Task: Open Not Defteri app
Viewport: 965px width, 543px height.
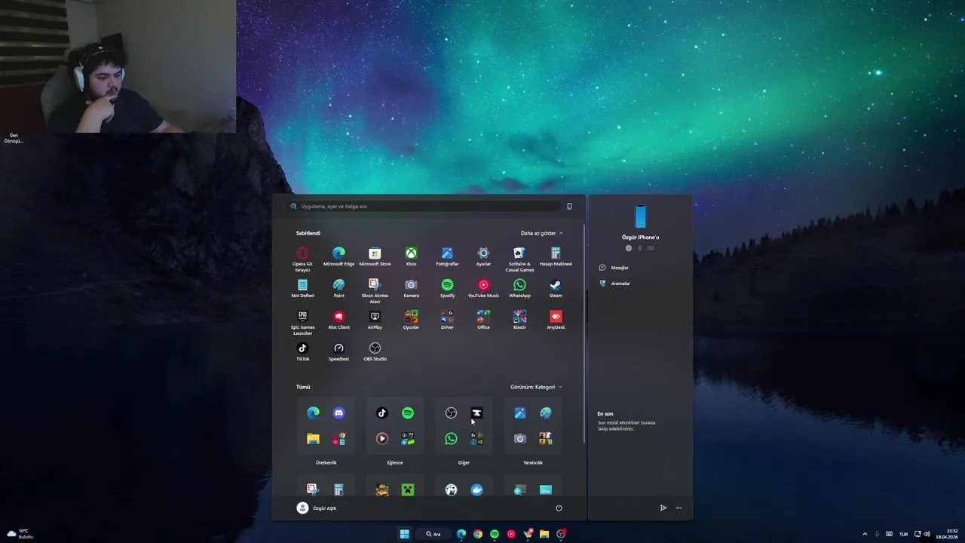Action: click(302, 288)
